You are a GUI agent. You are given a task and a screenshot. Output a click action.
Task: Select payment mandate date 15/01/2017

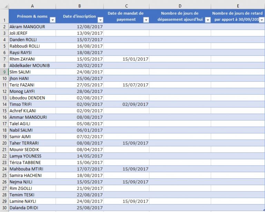click(126, 59)
